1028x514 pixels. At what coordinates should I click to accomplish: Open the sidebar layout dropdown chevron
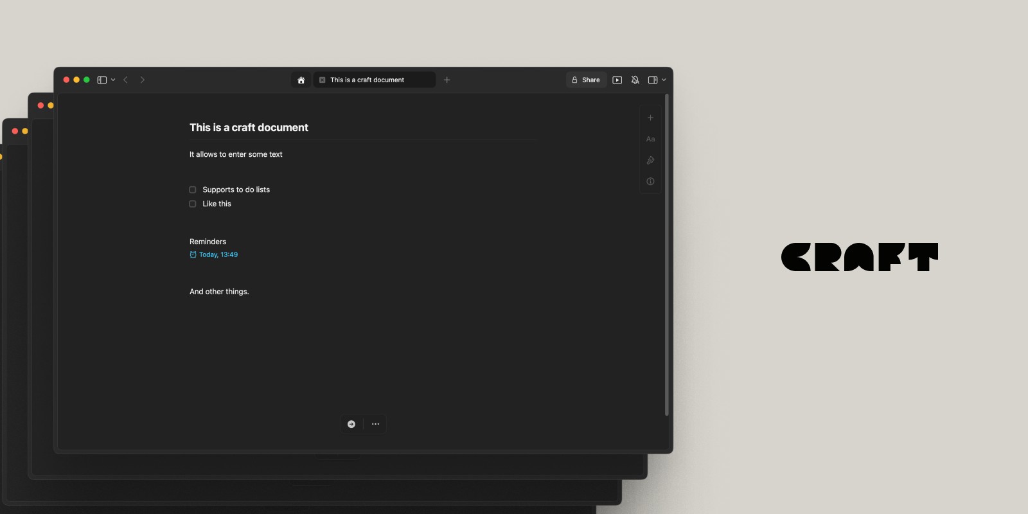113,80
